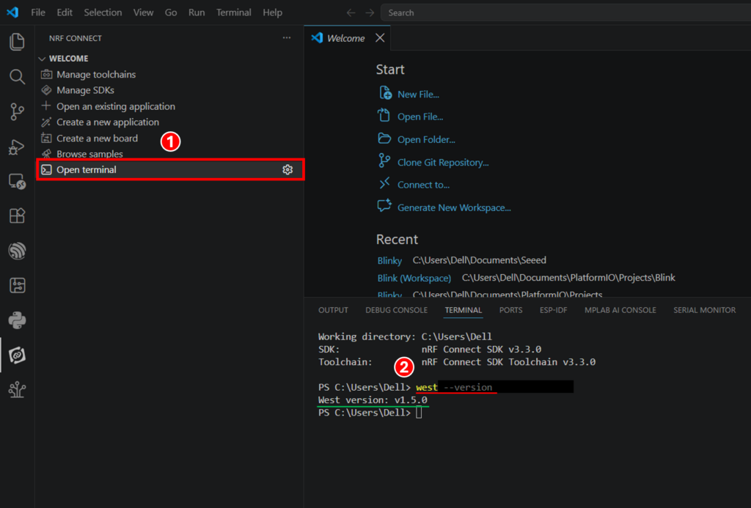
Task: Open the Selection menu
Action: click(x=103, y=12)
